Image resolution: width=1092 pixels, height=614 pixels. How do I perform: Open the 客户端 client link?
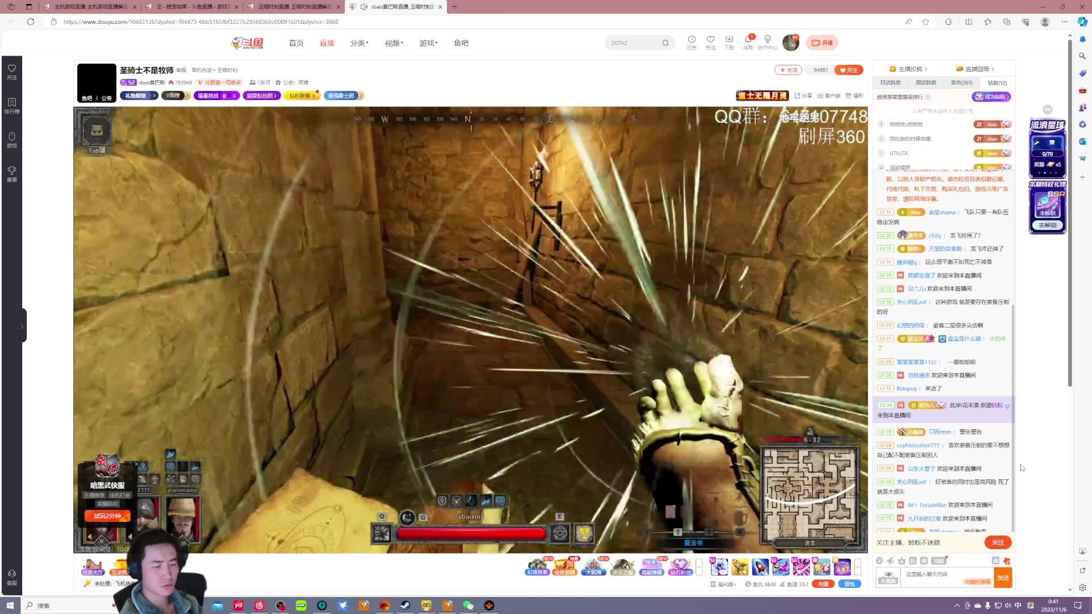829,96
